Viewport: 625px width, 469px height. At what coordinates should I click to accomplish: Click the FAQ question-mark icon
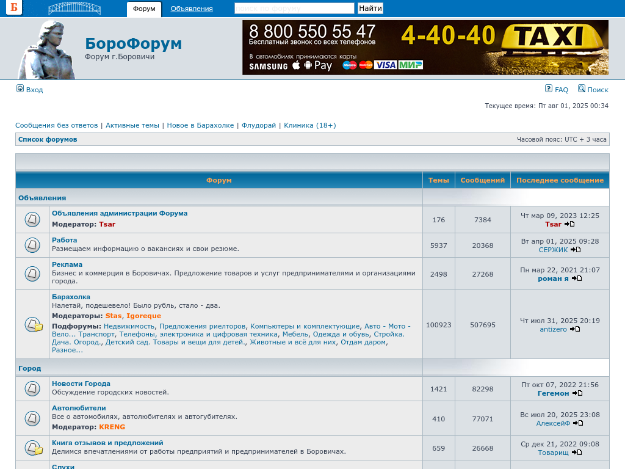click(x=549, y=89)
